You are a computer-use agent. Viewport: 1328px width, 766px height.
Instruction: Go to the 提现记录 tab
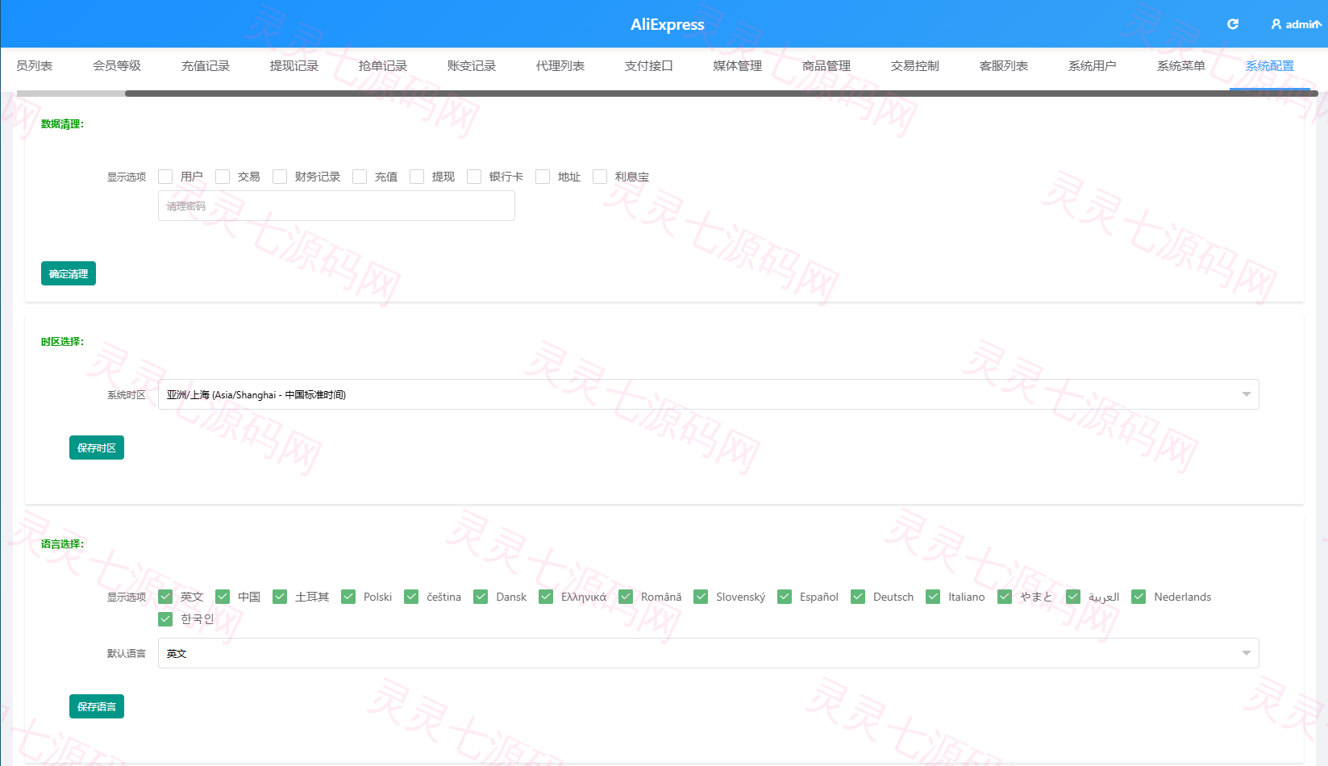(294, 66)
